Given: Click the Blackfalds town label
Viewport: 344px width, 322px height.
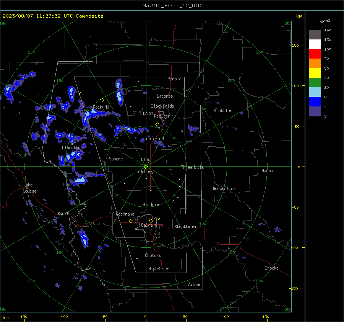Looking at the screenshot, I should [162, 106].
